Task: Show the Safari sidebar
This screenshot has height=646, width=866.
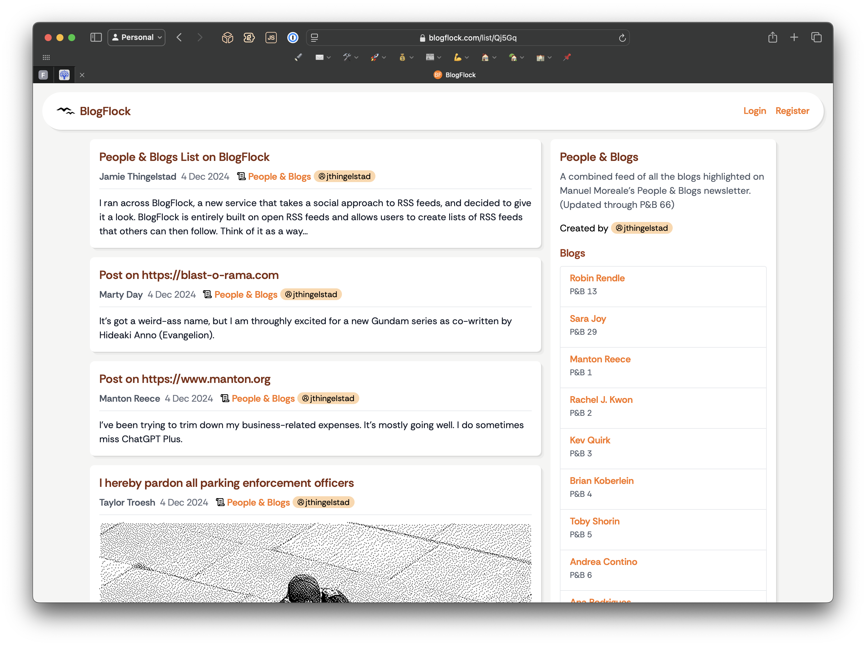Action: (96, 38)
